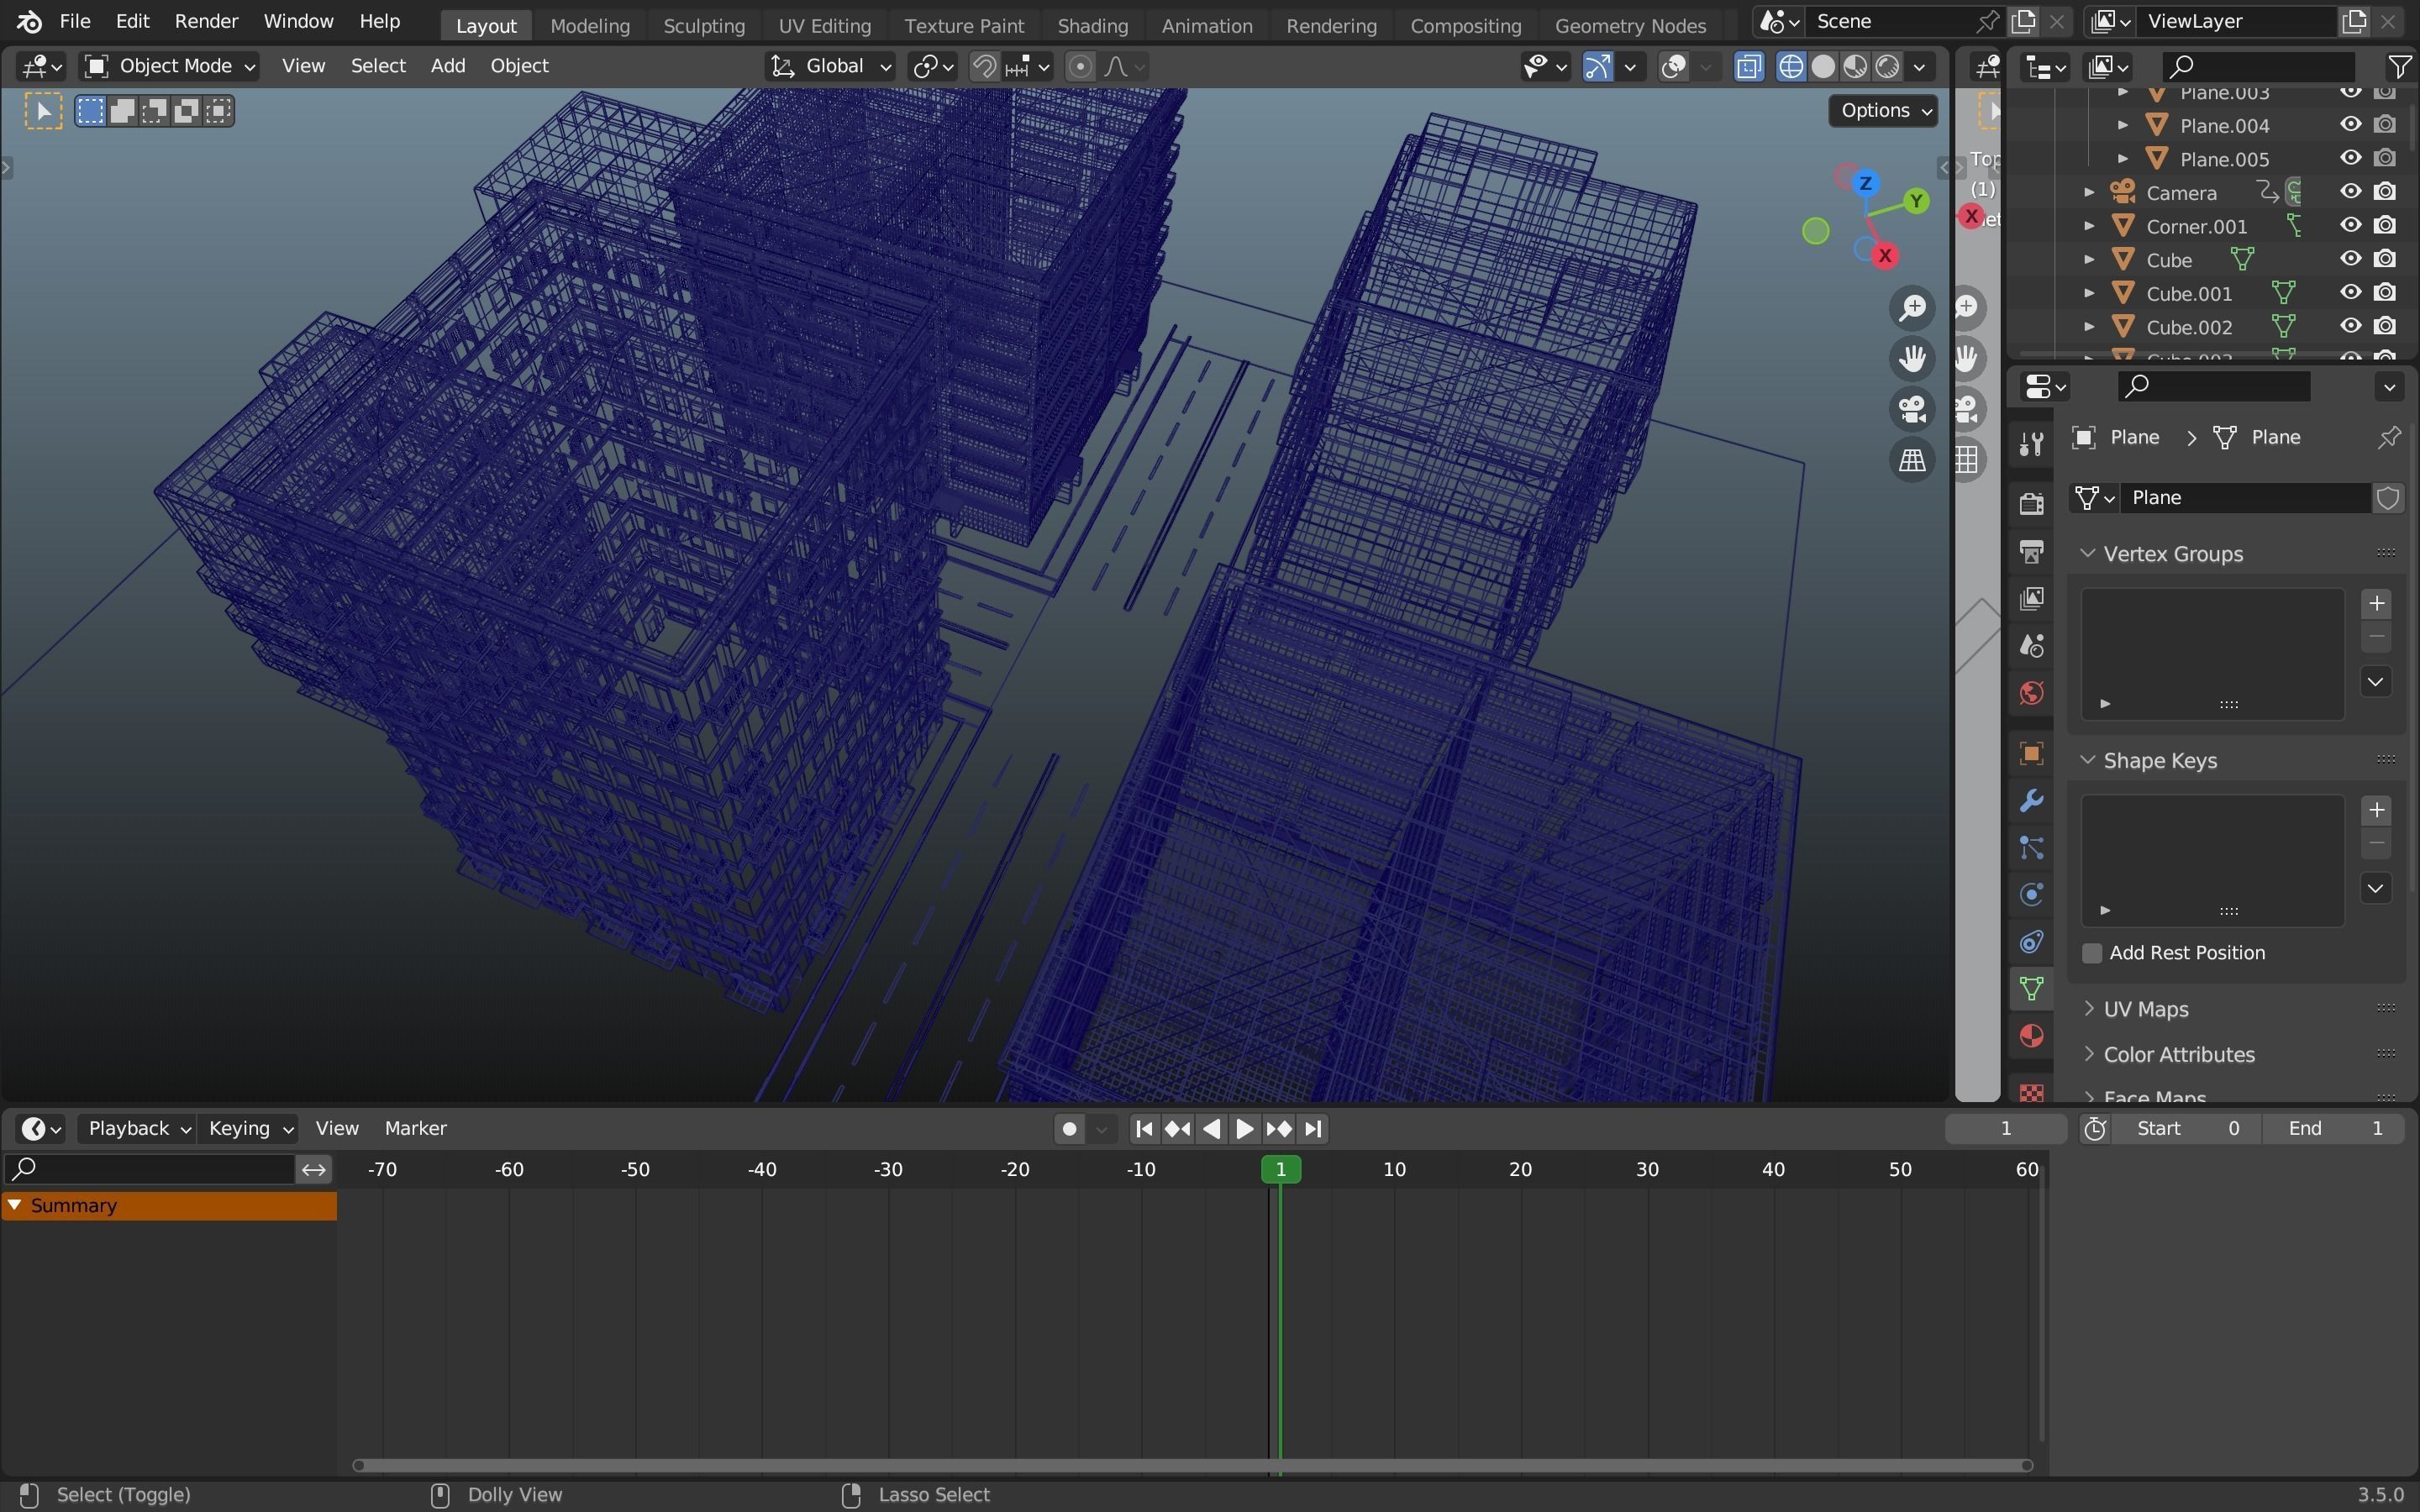2420x1512 pixels.
Task: Open the Object properties tab
Action: [2031, 753]
